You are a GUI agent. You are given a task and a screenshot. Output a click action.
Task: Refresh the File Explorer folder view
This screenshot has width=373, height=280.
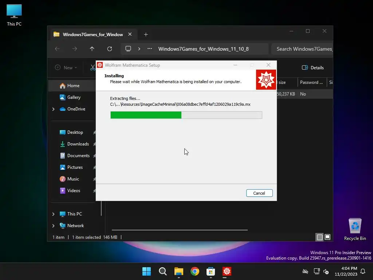pos(109,49)
